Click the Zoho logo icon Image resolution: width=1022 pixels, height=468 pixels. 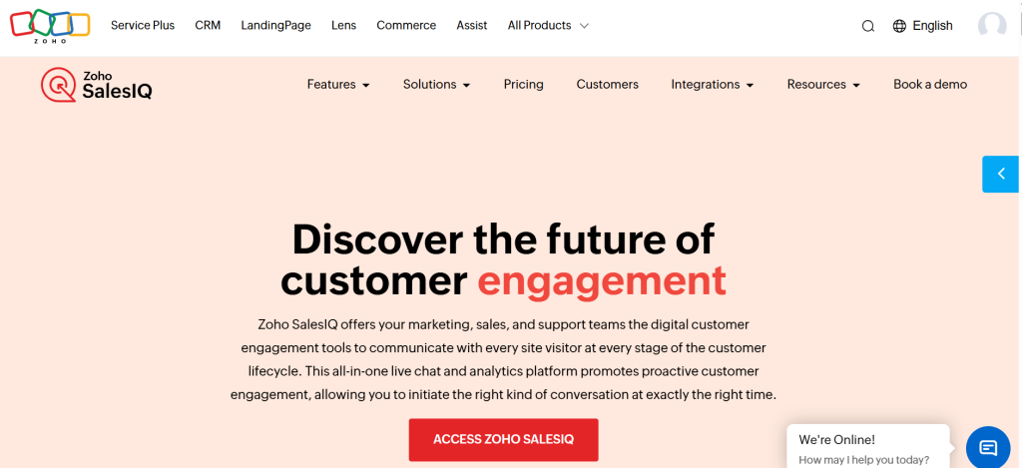click(x=50, y=24)
